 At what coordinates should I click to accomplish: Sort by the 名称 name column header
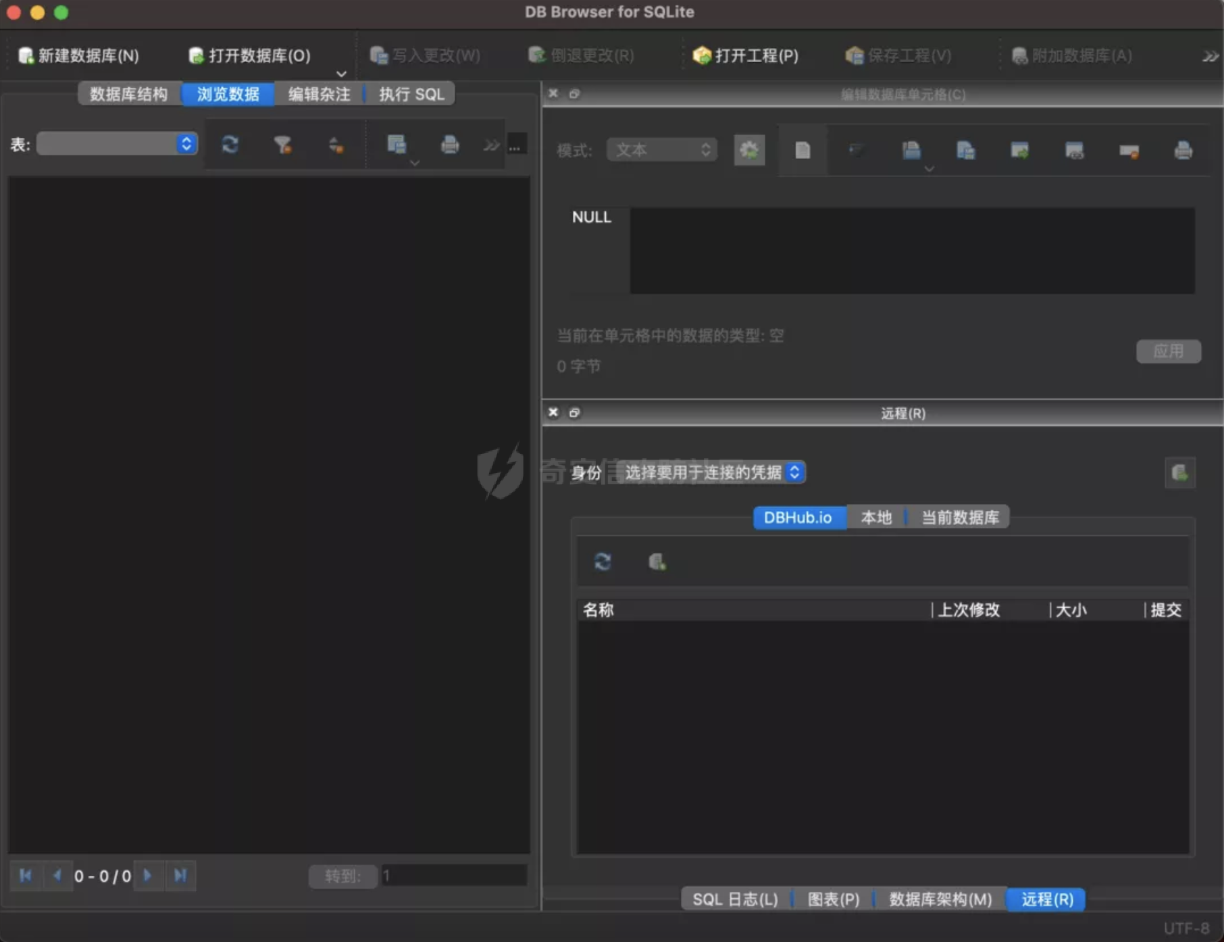pyautogui.click(x=755, y=610)
